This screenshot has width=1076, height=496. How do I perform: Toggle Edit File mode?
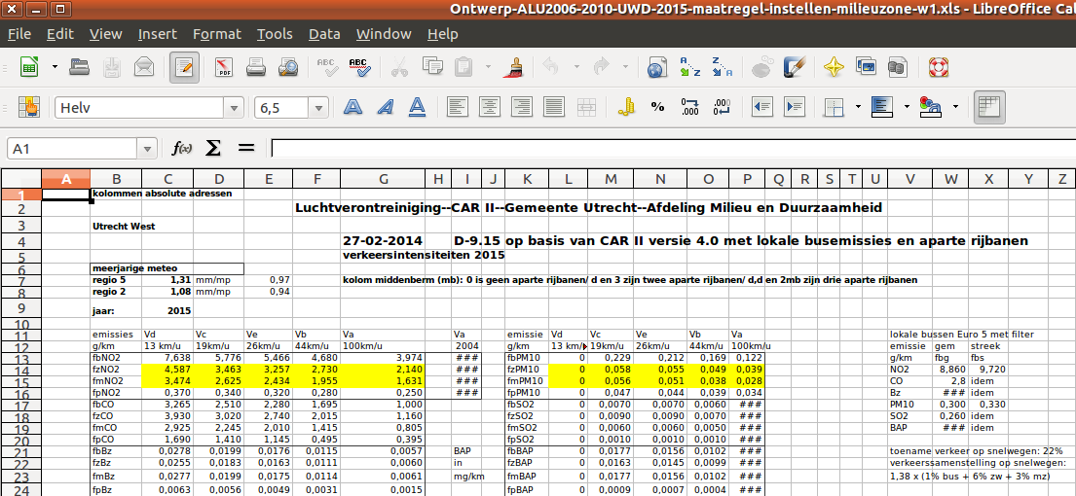point(185,67)
